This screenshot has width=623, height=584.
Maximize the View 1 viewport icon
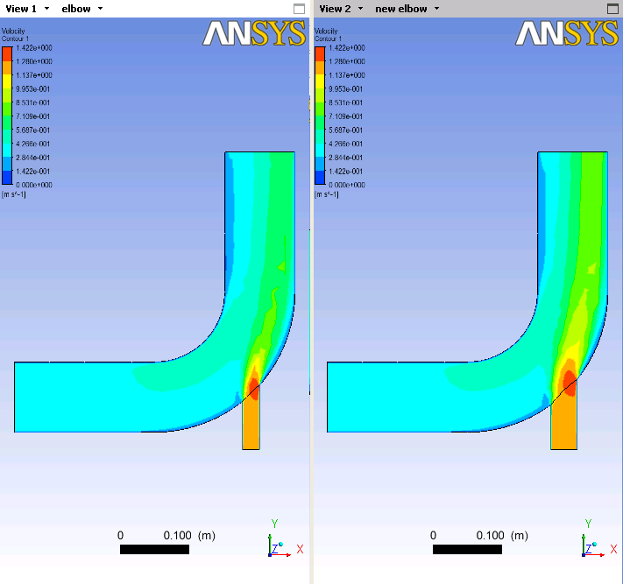(299, 9)
